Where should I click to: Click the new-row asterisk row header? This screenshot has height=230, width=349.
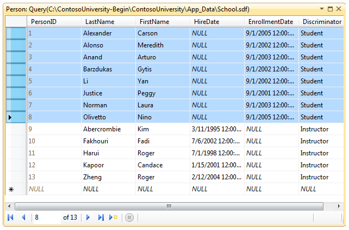pyautogui.click(x=16, y=189)
